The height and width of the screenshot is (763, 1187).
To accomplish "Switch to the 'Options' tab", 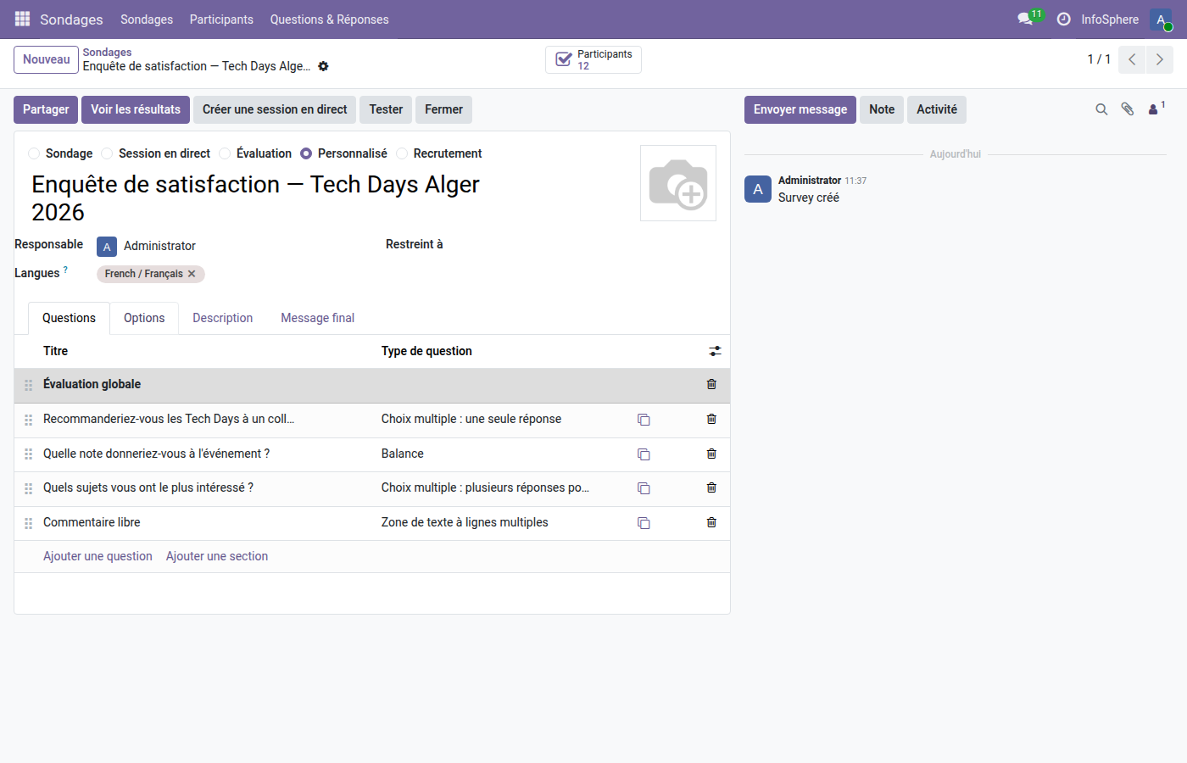I will coord(144,318).
